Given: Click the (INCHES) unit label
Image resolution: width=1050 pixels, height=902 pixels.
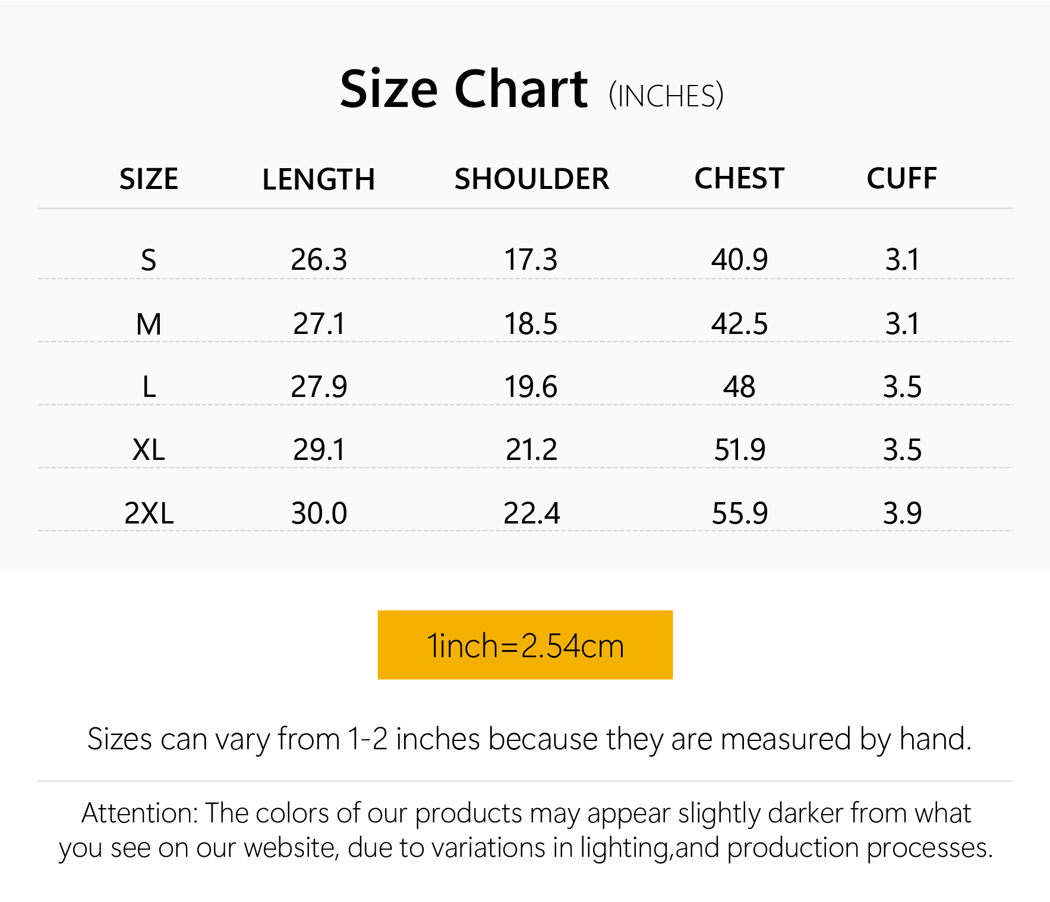Looking at the screenshot, I should coord(666,96).
